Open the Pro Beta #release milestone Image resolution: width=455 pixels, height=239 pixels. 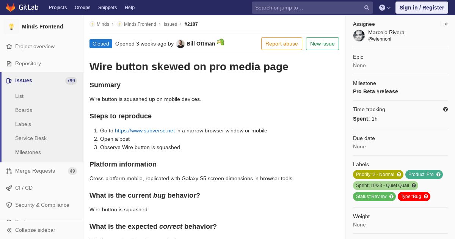point(375,91)
